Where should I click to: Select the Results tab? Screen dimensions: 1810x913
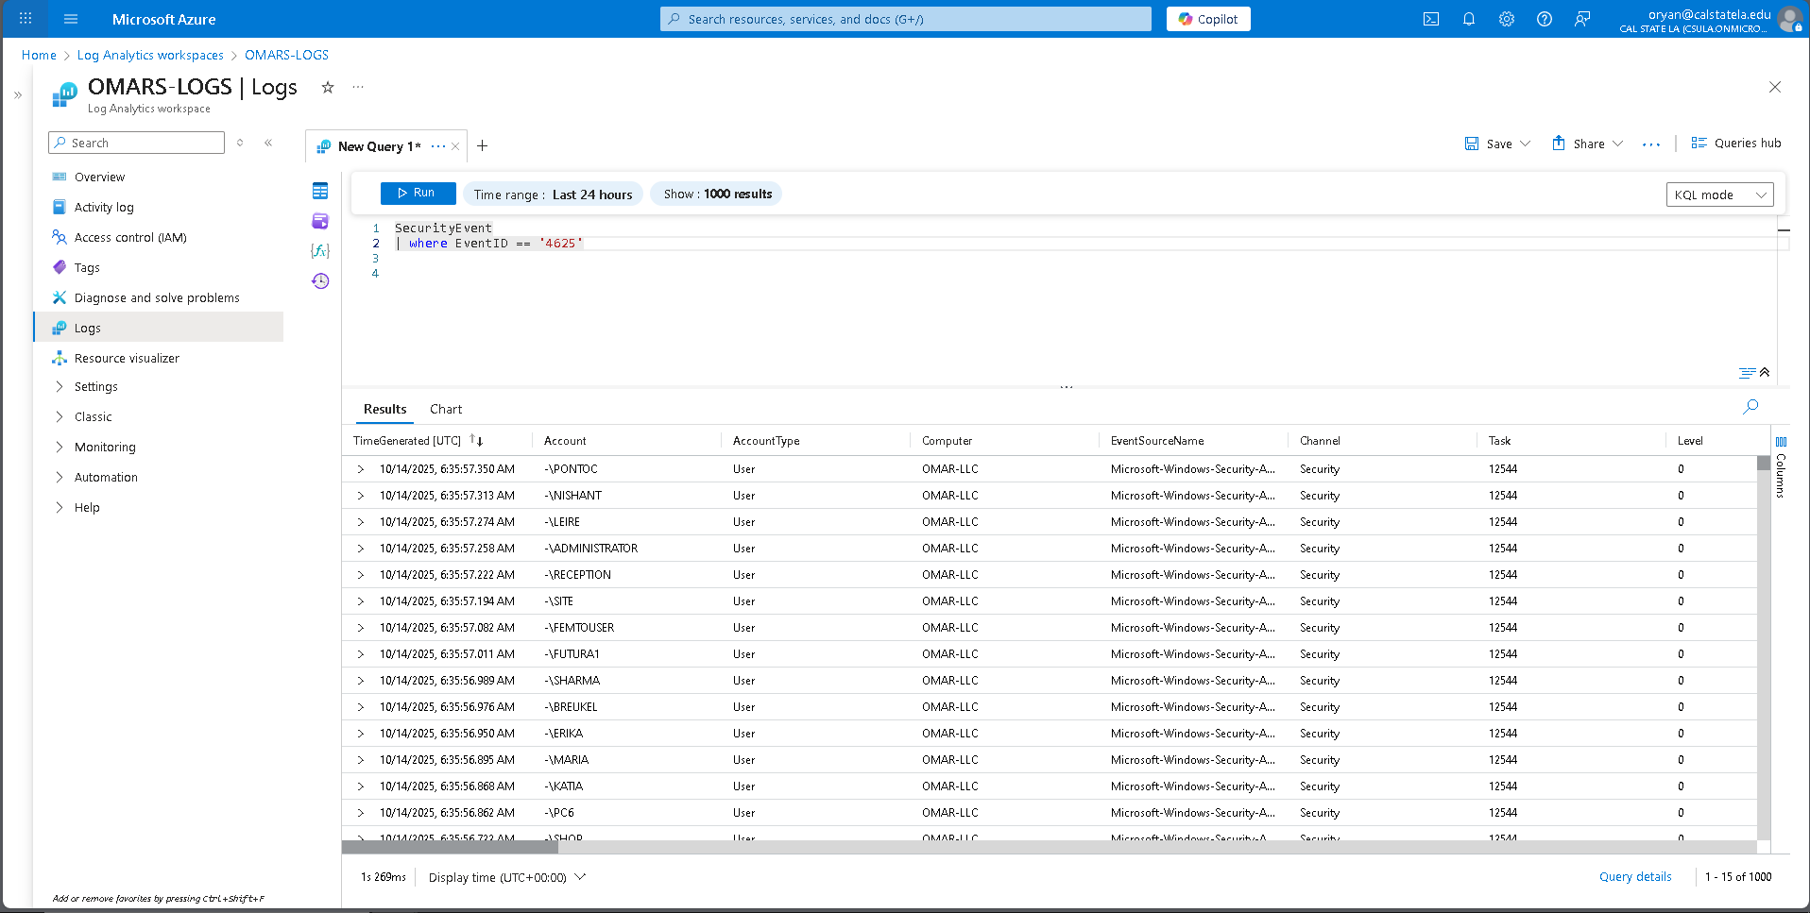coord(384,409)
